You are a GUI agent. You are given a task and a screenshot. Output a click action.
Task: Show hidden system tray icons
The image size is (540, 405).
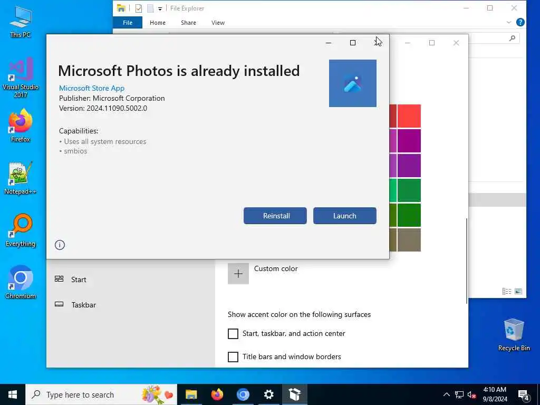pyautogui.click(x=446, y=394)
